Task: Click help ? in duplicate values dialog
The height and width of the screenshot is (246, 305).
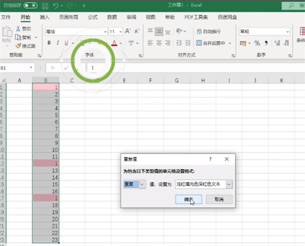Action: pyautogui.click(x=210, y=159)
